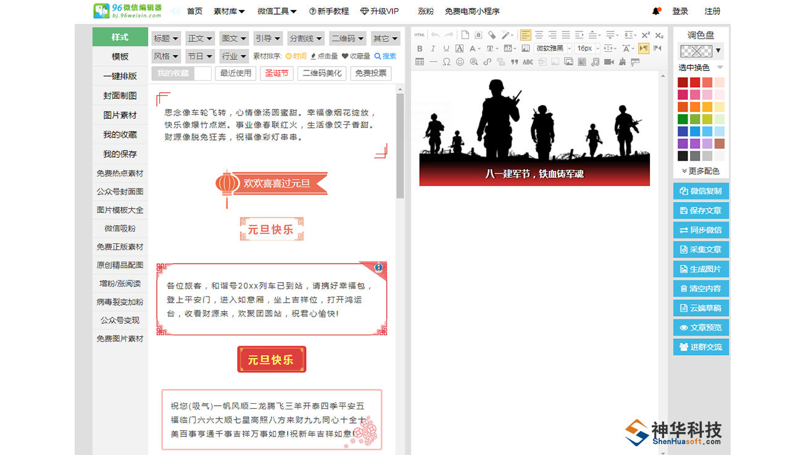The width and height of the screenshot is (806, 455).
Task: Click the 保存文章 button
Action: [701, 211]
